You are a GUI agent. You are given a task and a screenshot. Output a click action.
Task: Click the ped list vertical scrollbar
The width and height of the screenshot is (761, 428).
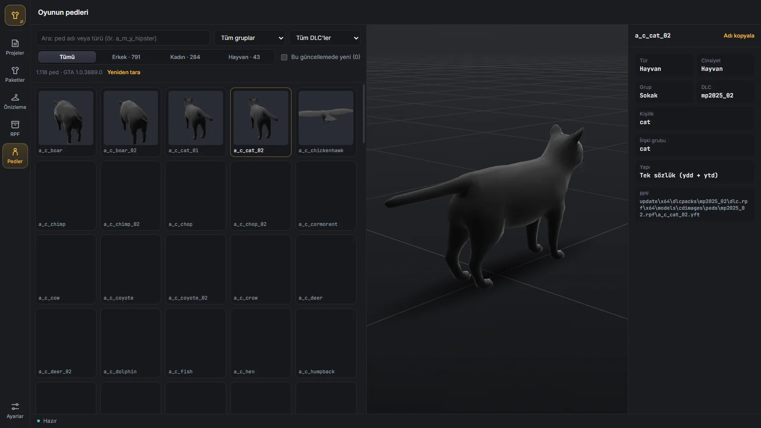364,114
